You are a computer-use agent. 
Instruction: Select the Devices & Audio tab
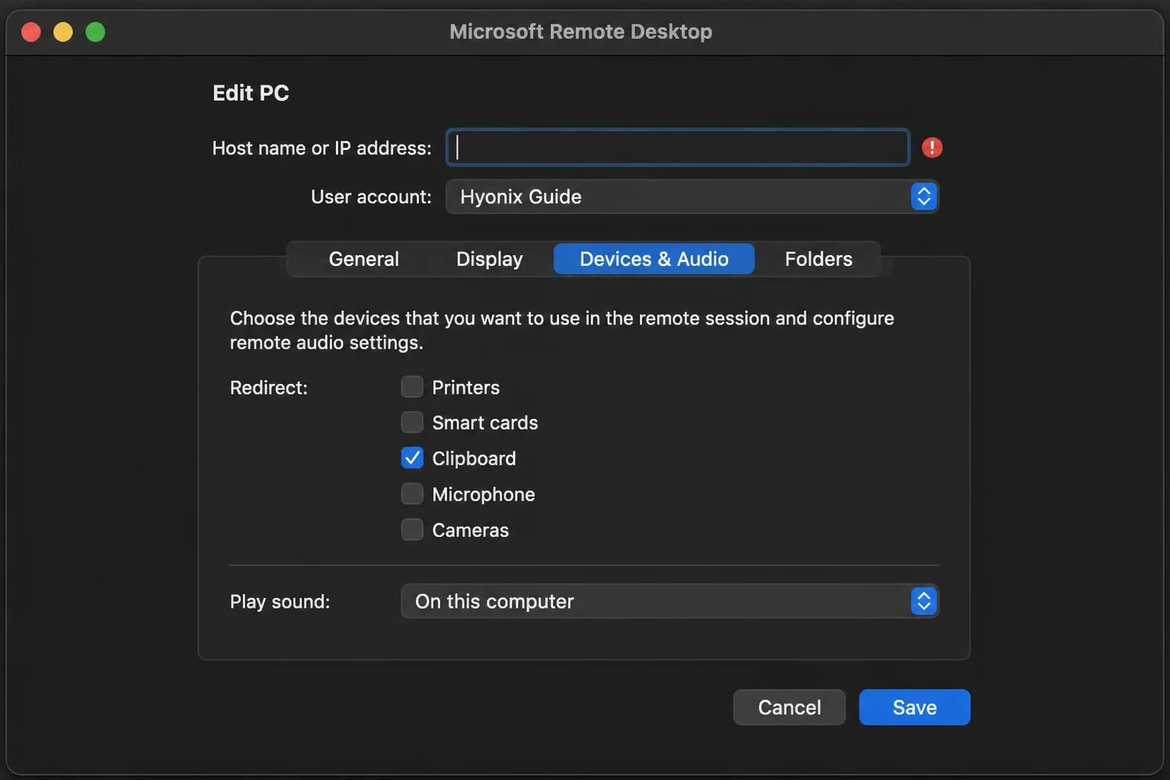click(654, 259)
